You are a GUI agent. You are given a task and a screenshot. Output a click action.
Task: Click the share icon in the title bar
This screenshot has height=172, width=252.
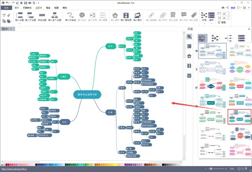point(227,8)
